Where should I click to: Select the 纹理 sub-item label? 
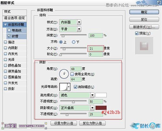(x=15, y=36)
